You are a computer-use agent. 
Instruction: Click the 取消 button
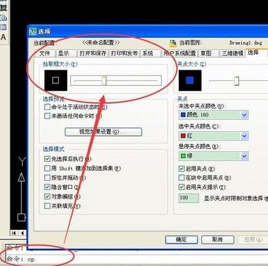click(x=218, y=240)
